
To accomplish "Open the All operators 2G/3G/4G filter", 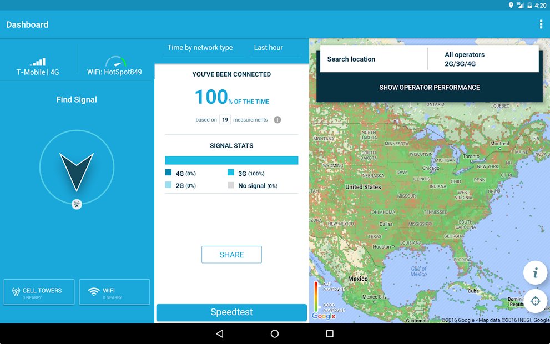I will click(483, 59).
